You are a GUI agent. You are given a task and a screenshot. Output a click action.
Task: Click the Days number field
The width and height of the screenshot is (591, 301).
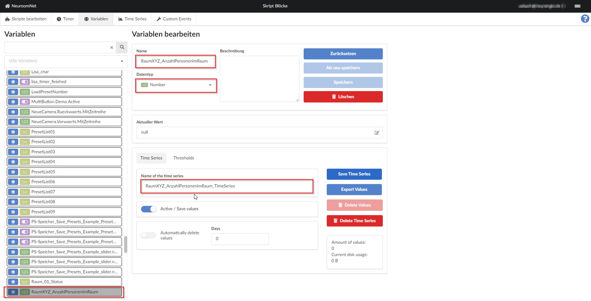(x=240, y=239)
